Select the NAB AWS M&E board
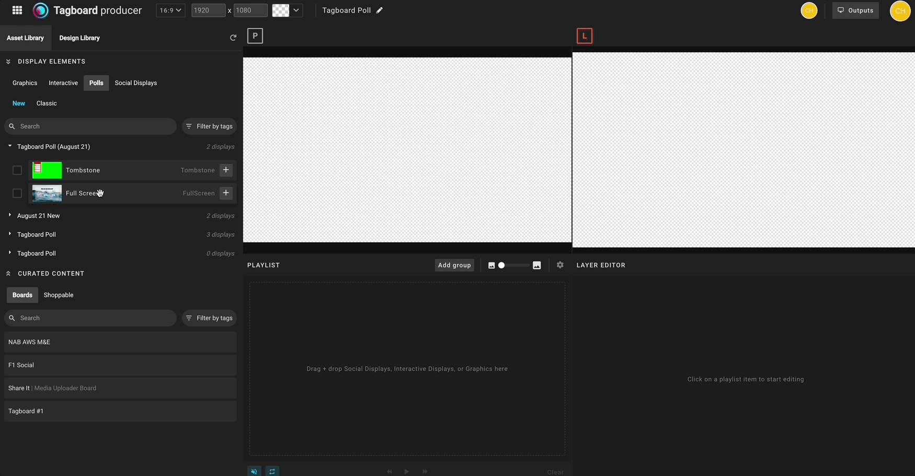Screen dimensions: 915x476 coord(120,342)
